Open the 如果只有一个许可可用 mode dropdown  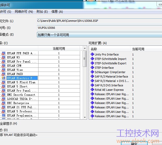[x=99, y=35]
